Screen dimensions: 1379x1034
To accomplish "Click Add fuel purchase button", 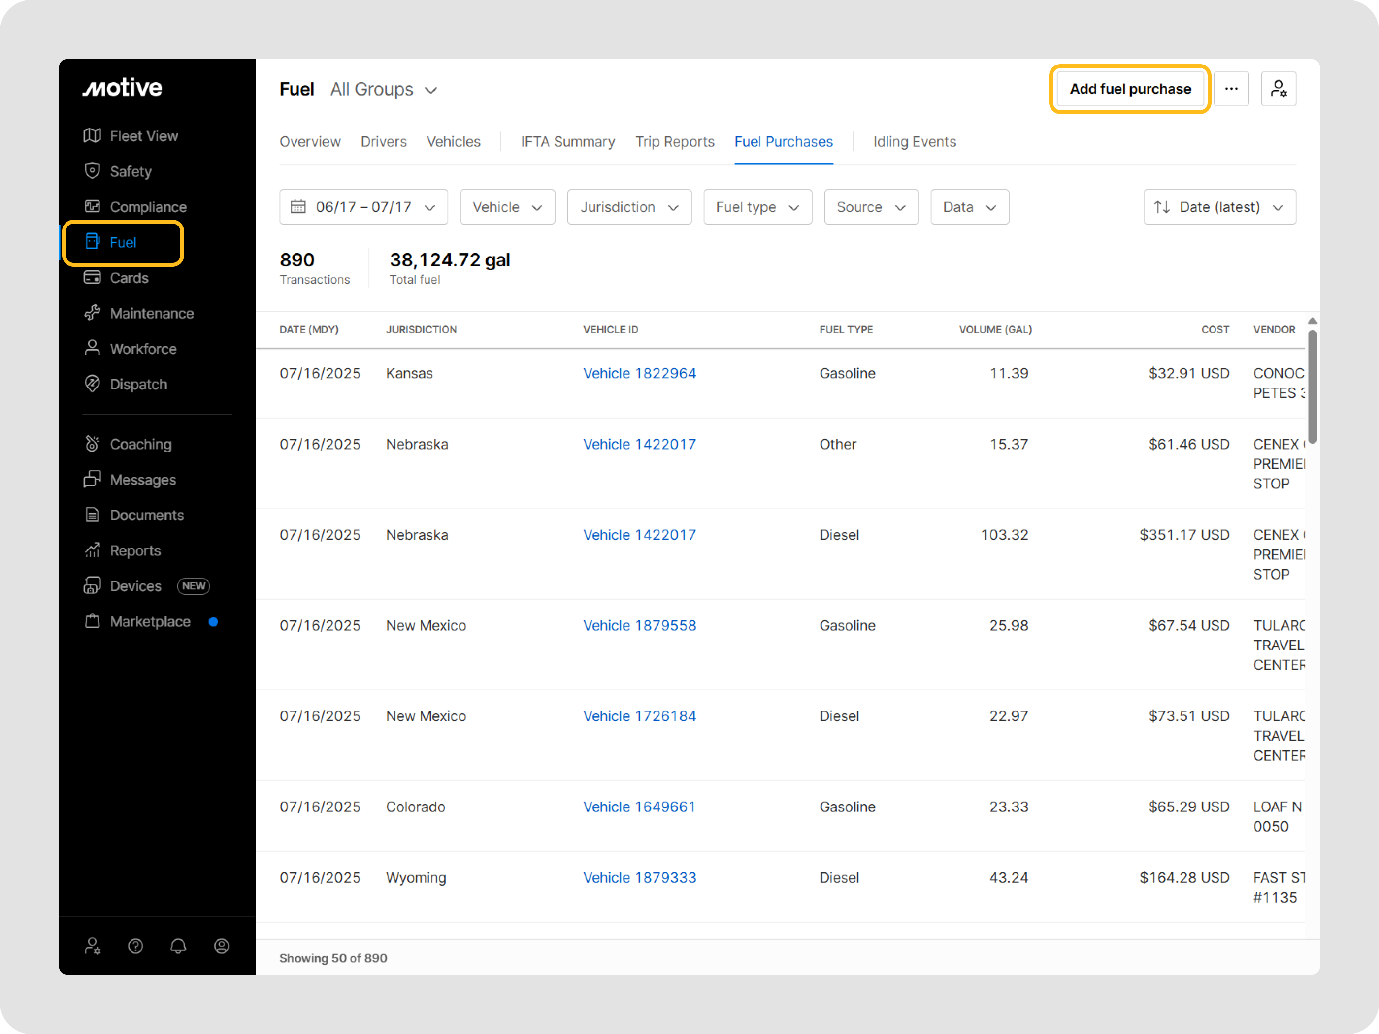I will click(1130, 89).
